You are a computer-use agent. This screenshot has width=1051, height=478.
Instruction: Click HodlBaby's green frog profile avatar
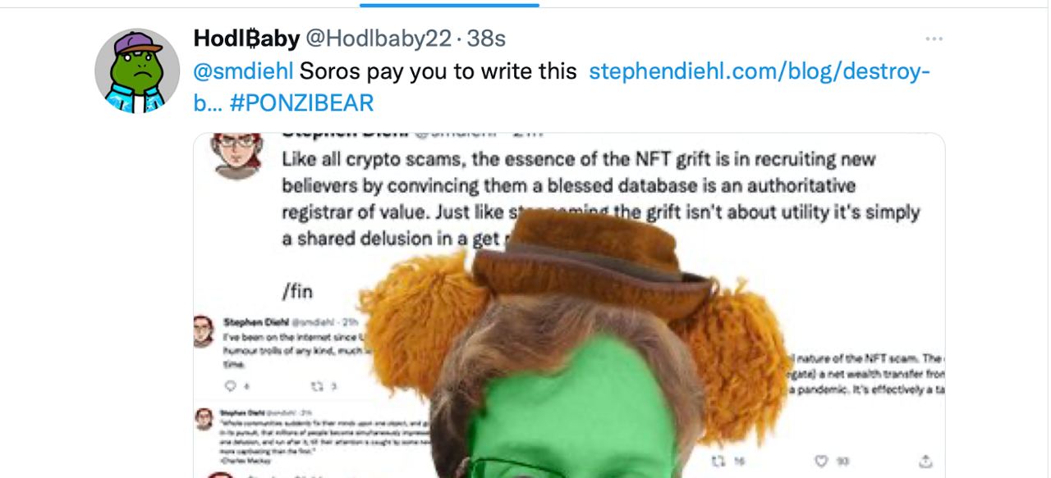[x=137, y=71]
